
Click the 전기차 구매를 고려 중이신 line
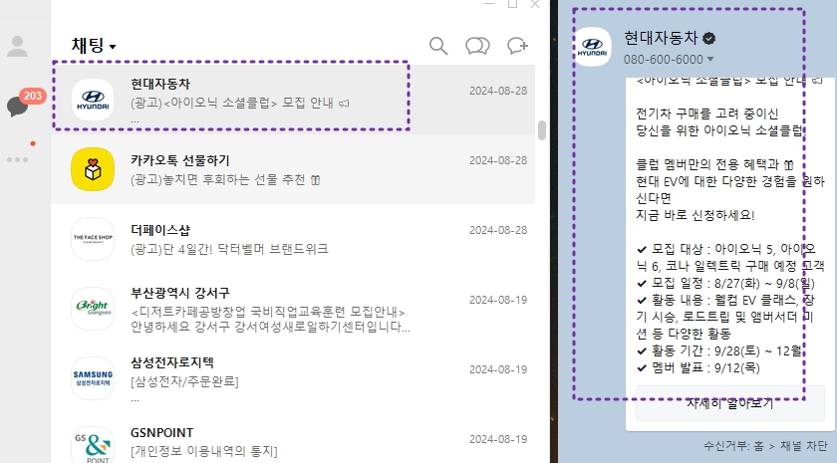[706, 114]
